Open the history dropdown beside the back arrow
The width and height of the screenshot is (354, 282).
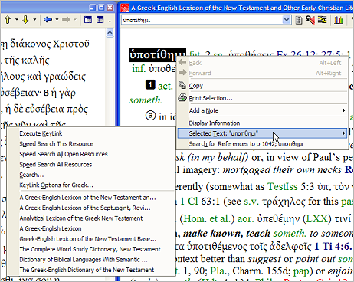57,20
